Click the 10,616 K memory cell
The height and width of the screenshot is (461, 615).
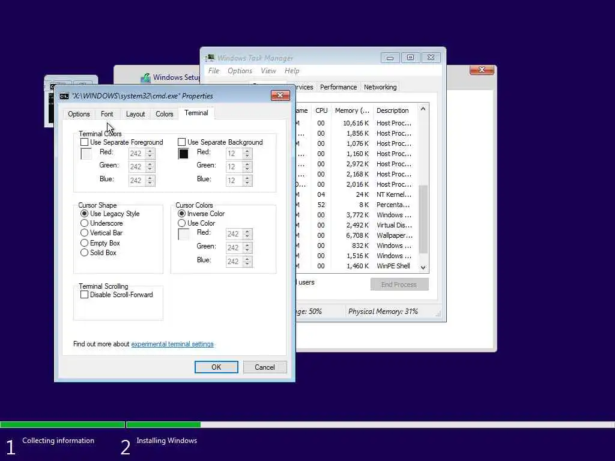356,123
